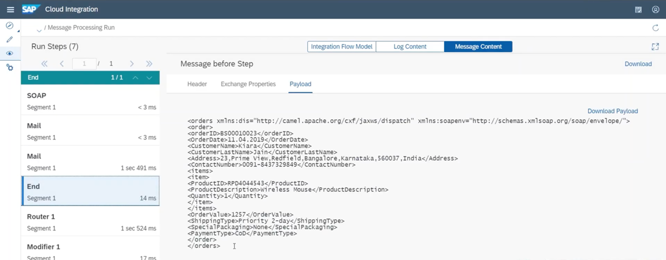Image resolution: width=666 pixels, height=260 pixels.
Task: Open the Monitor eye icon in sidebar
Action: click(x=10, y=54)
